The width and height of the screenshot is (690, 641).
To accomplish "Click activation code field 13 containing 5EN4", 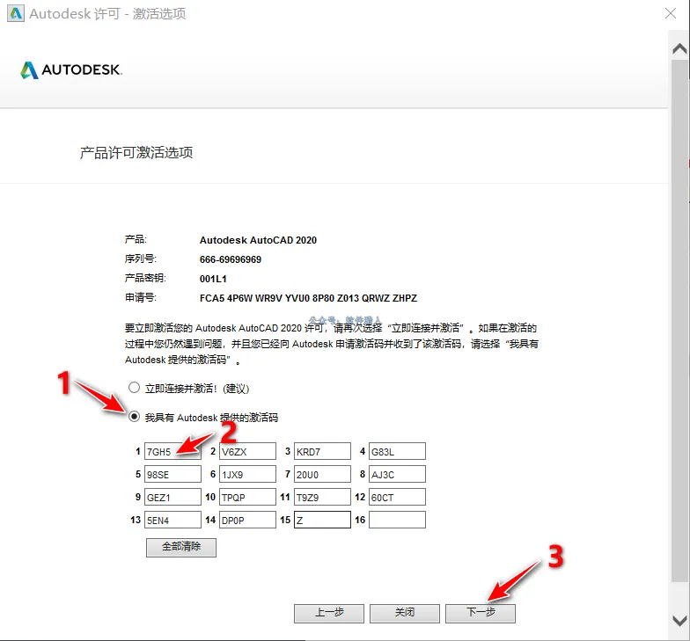I will (x=172, y=520).
